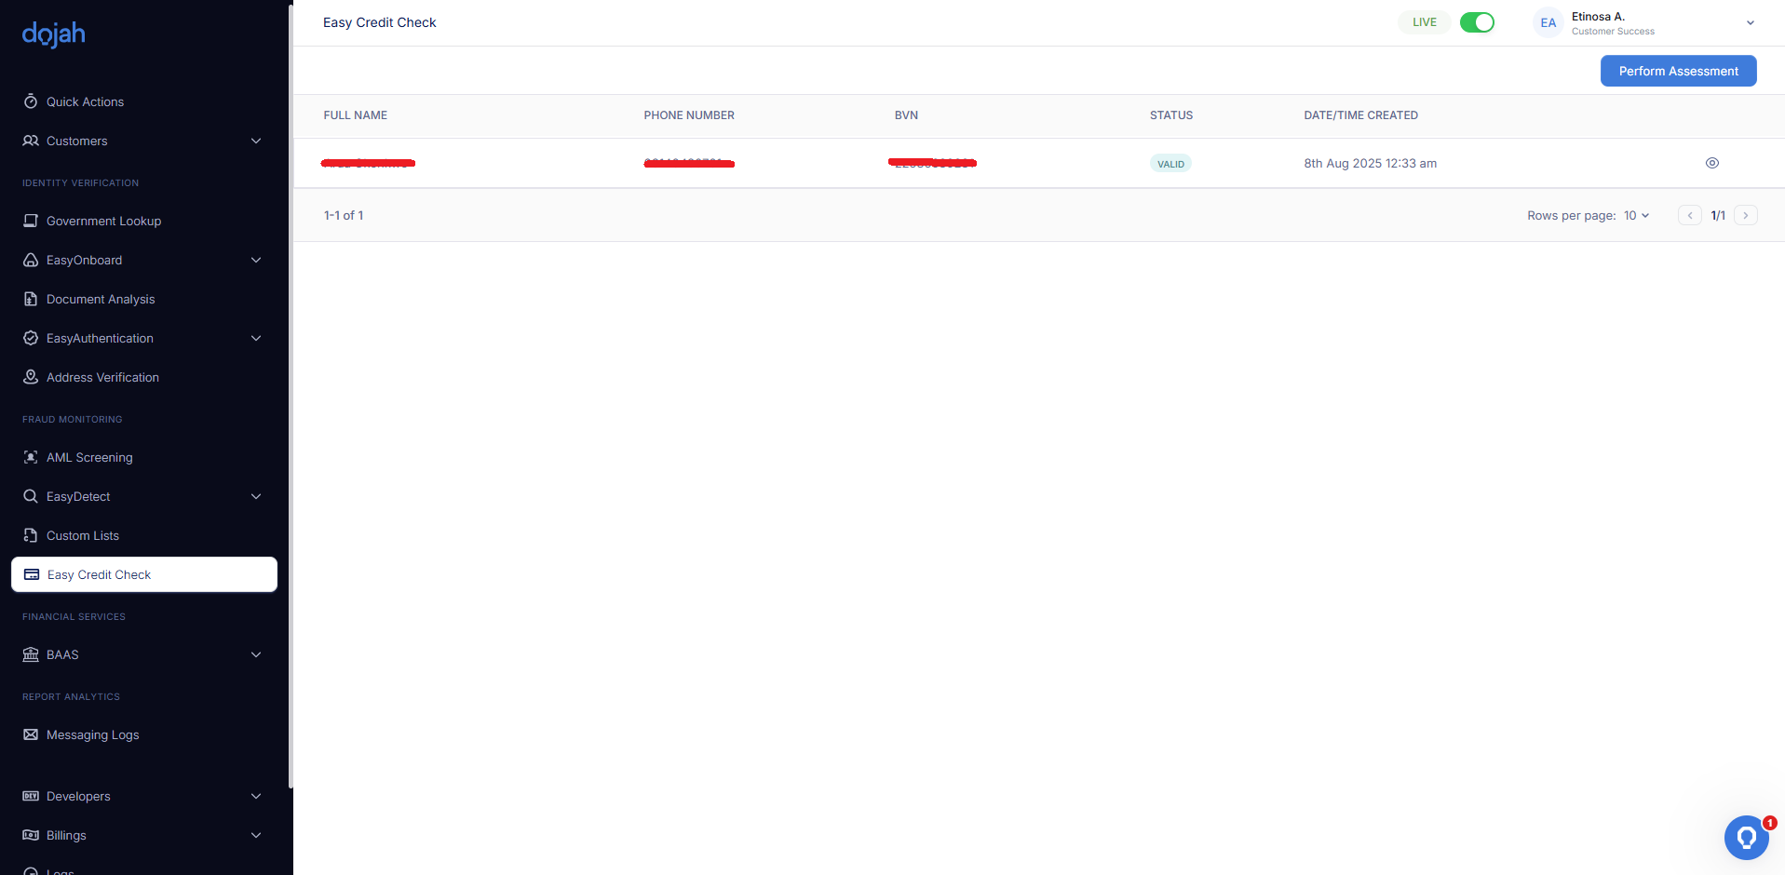Click the Document Analysis file icon
Viewport: 1785px width, 875px height.
[31, 299]
